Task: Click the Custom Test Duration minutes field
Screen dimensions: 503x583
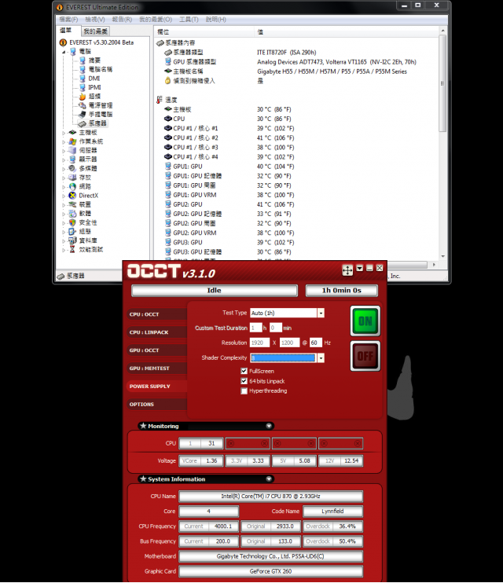Action: pos(276,328)
